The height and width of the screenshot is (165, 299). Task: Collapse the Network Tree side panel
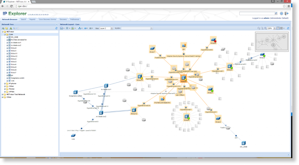tap(57, 24)
